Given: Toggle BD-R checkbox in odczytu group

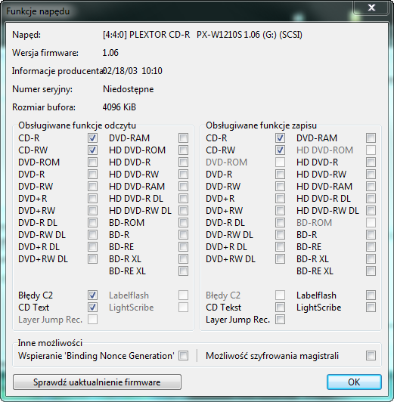Looking at the screenshot, I should point(184,234).
